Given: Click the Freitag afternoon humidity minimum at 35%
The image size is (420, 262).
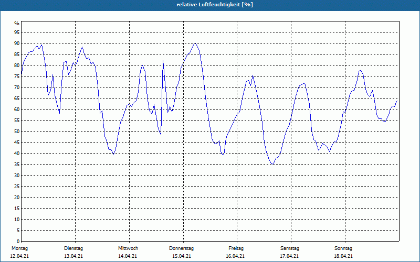Looking at the screenshot, I should click(272, 164).
